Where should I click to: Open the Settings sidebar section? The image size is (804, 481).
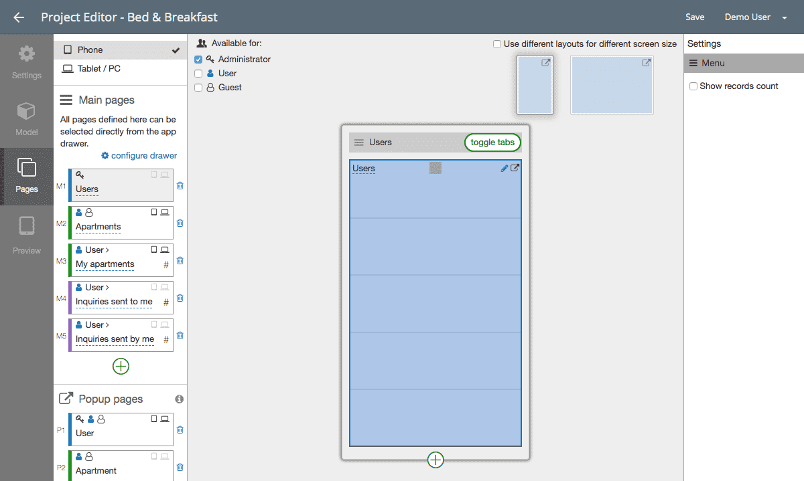coord(27,62)
